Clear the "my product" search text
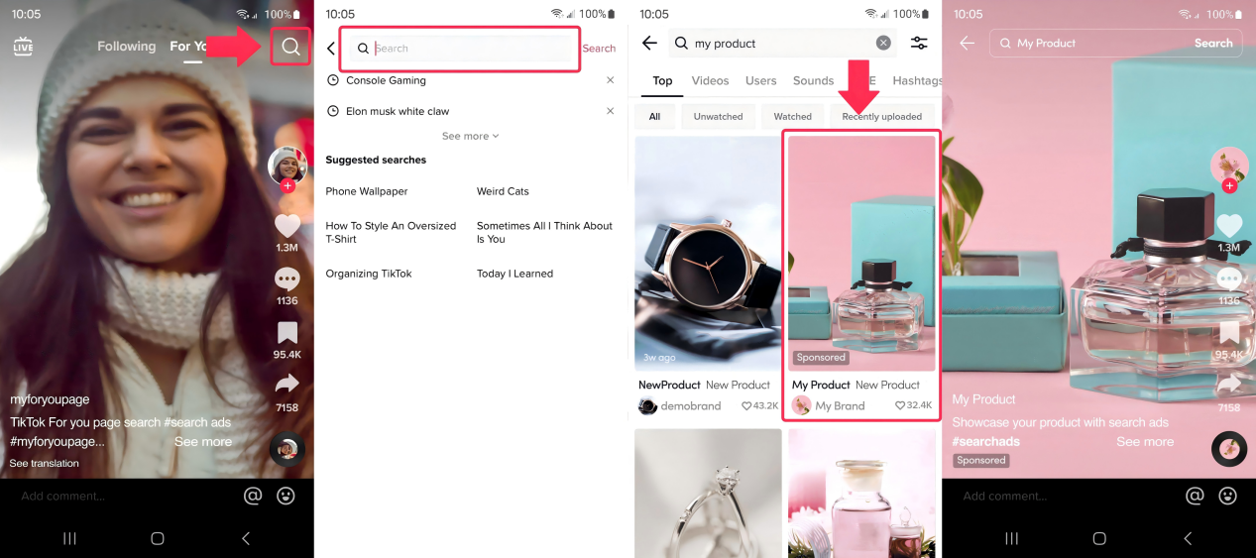The width and height of the screenshot is (1256, 558). (x=883, y=43)
